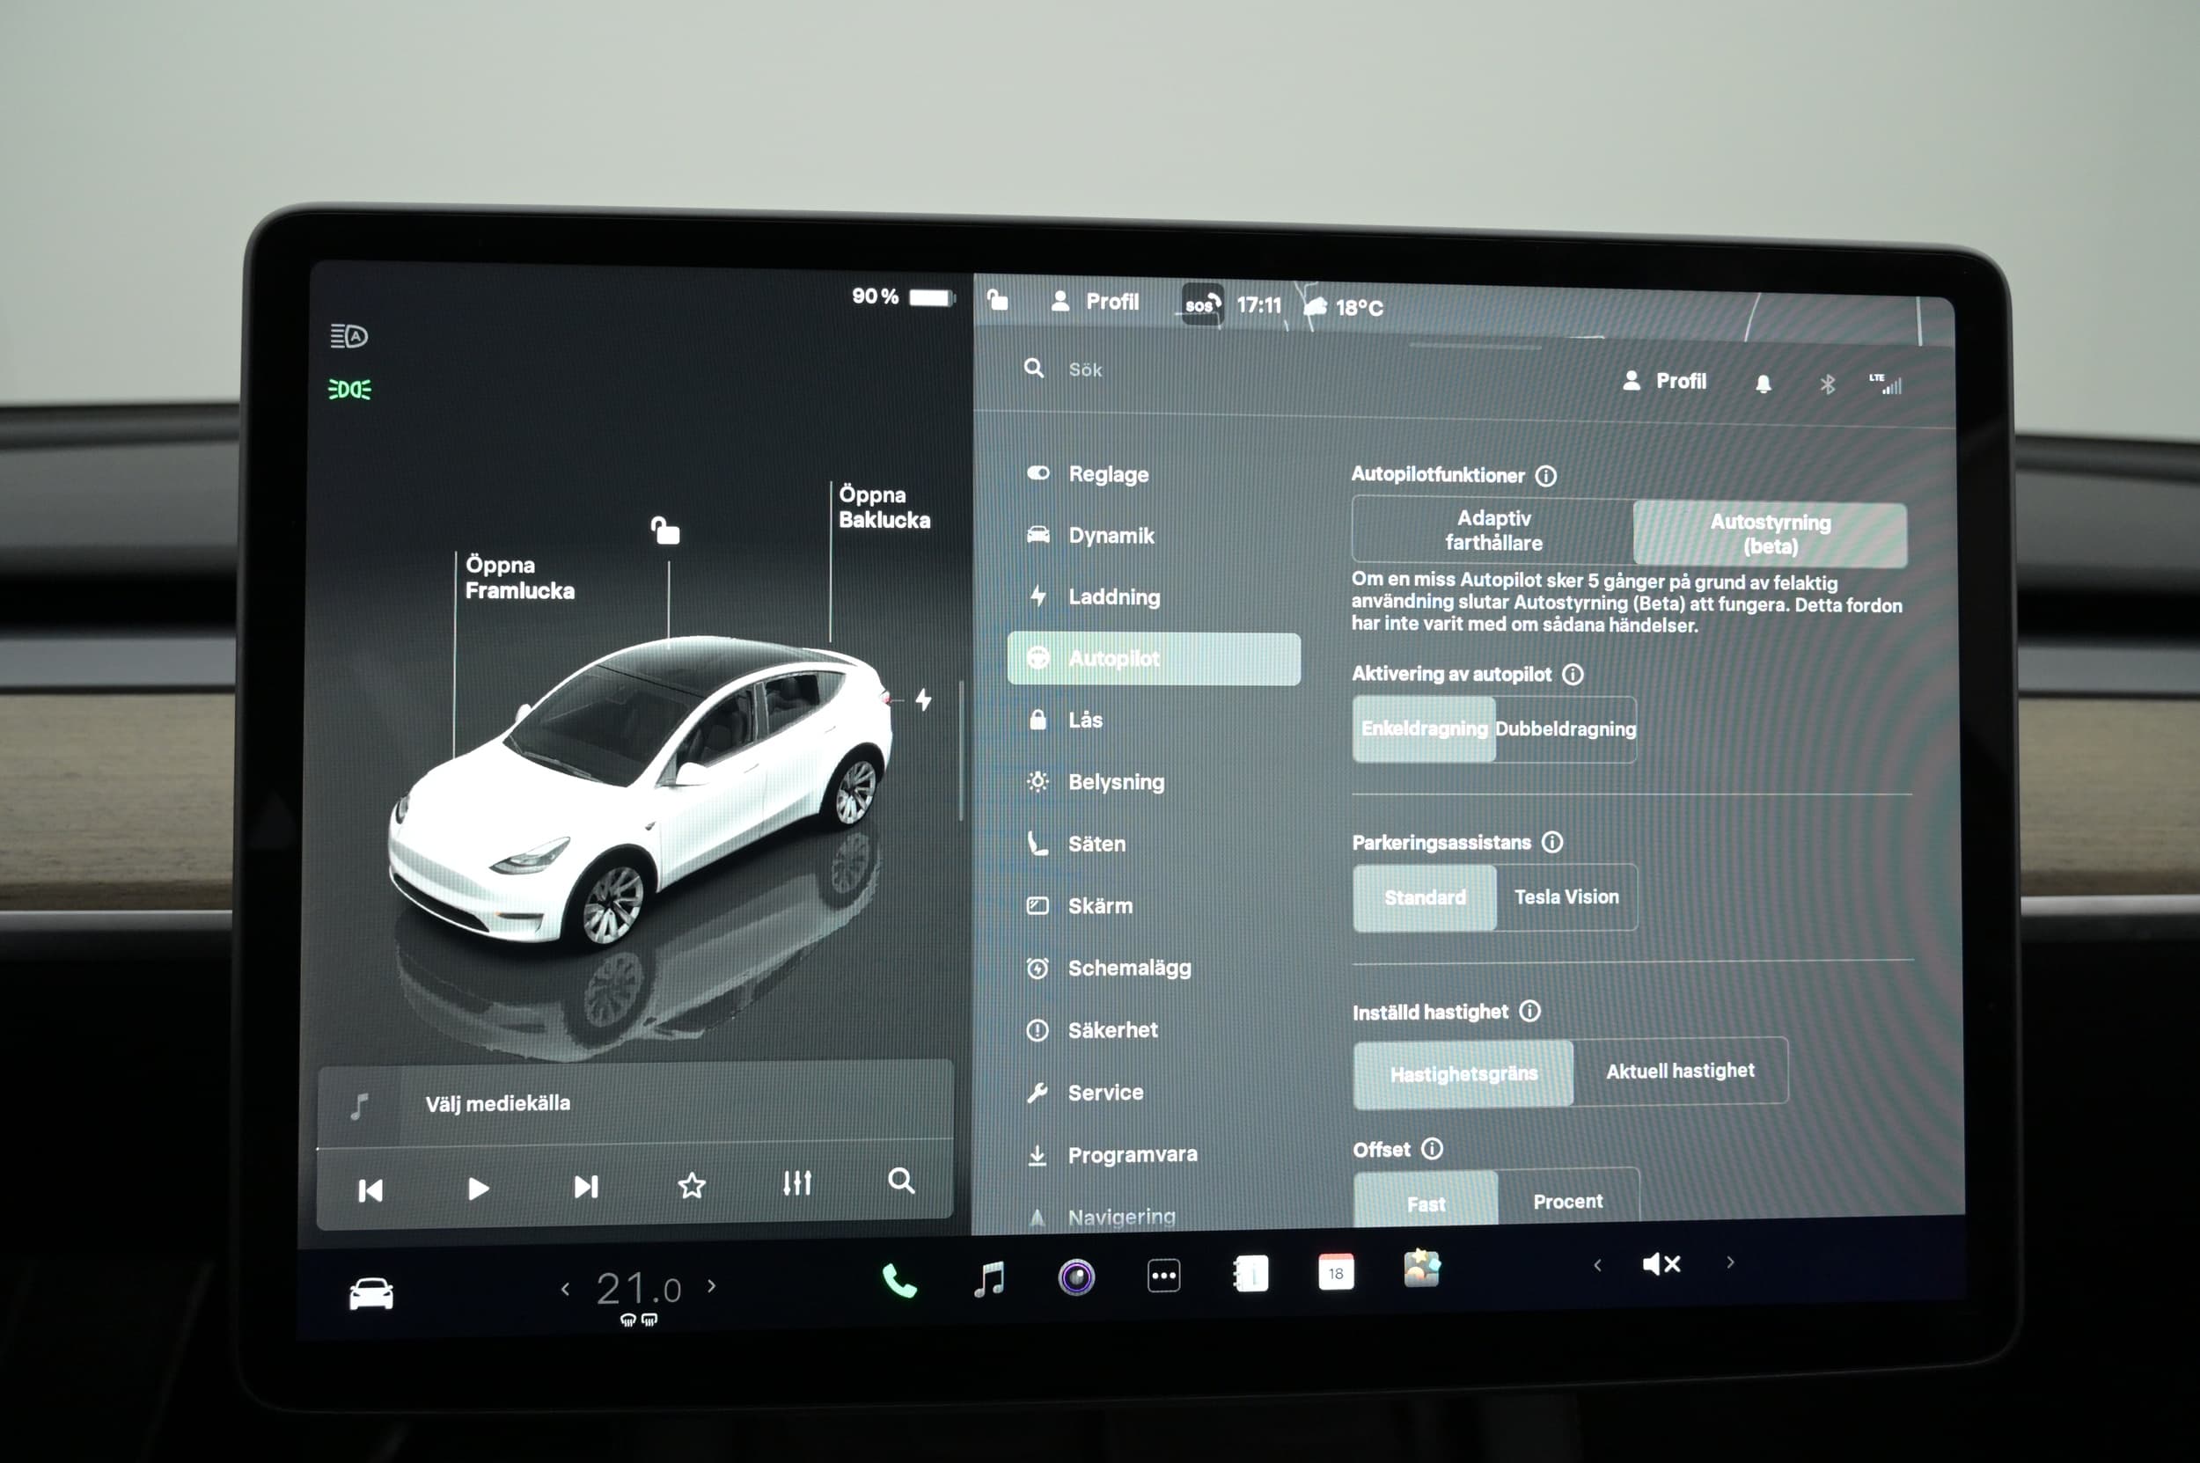Lower volume with left chevron
2200x1463 pixels.
(1597, 1264)
